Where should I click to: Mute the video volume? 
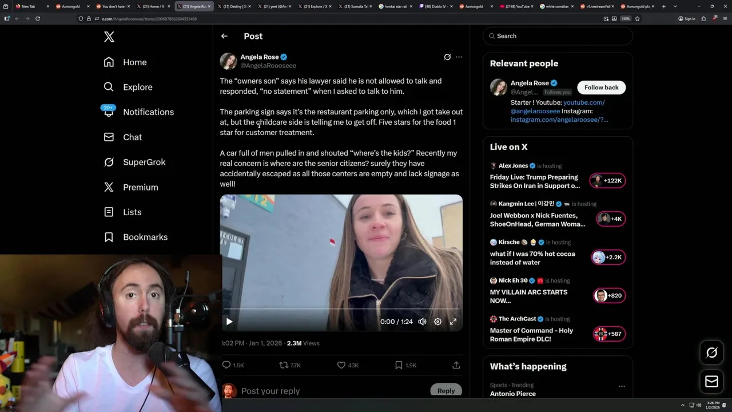pyautogui.click(x=422, y=322)
